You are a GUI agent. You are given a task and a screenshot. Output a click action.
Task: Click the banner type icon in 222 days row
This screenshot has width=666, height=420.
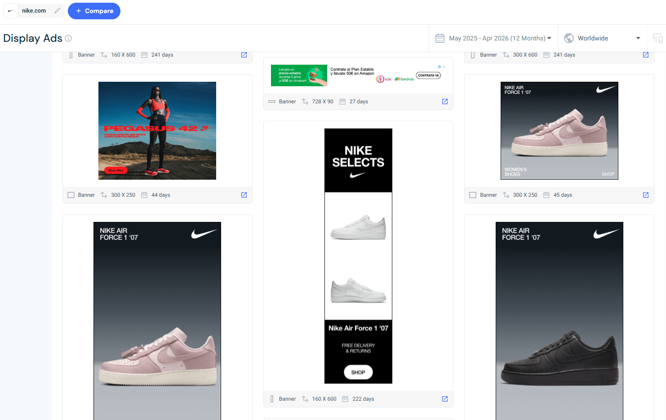pyautogui.click(x=272, y=399)
